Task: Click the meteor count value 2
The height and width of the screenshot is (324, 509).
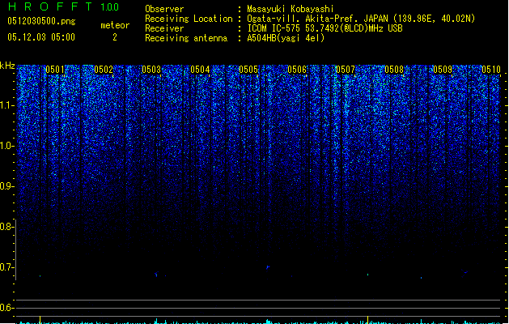Action: [x=115, y=37]
